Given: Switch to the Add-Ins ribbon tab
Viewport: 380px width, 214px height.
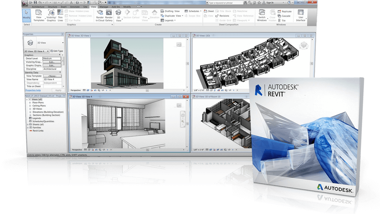Looking at the screenshot, I should [115, 7].
